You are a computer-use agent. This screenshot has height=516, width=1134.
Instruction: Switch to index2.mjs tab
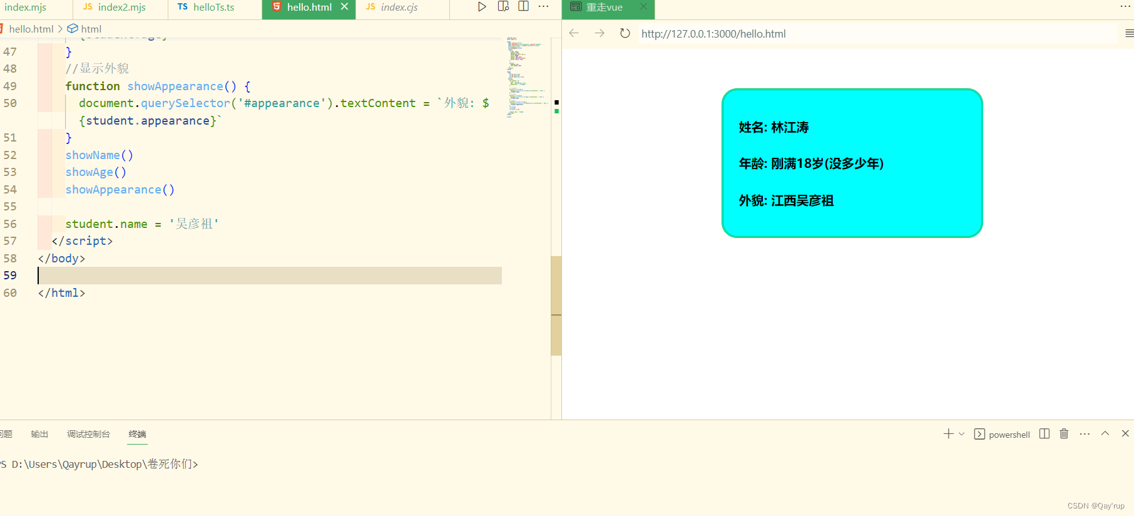(x=120, y=8)
